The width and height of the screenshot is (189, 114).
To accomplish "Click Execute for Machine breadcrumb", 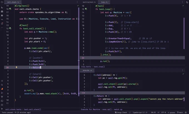I will [x=90, y=110].
